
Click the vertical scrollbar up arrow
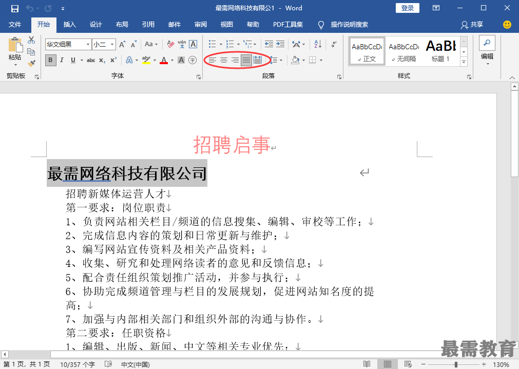click(514, 87)
